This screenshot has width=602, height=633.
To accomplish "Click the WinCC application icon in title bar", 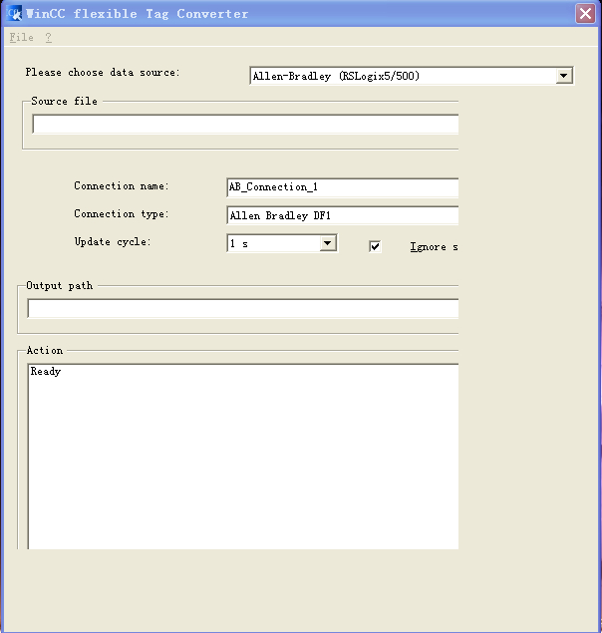I will [15, 13].
